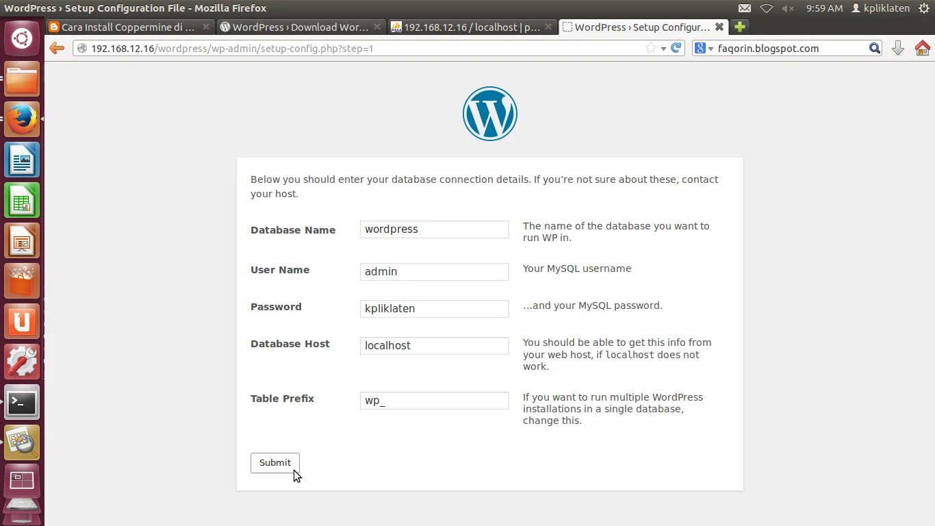Launch LibreOffice Calc from the dock

(x=22, y=201)
